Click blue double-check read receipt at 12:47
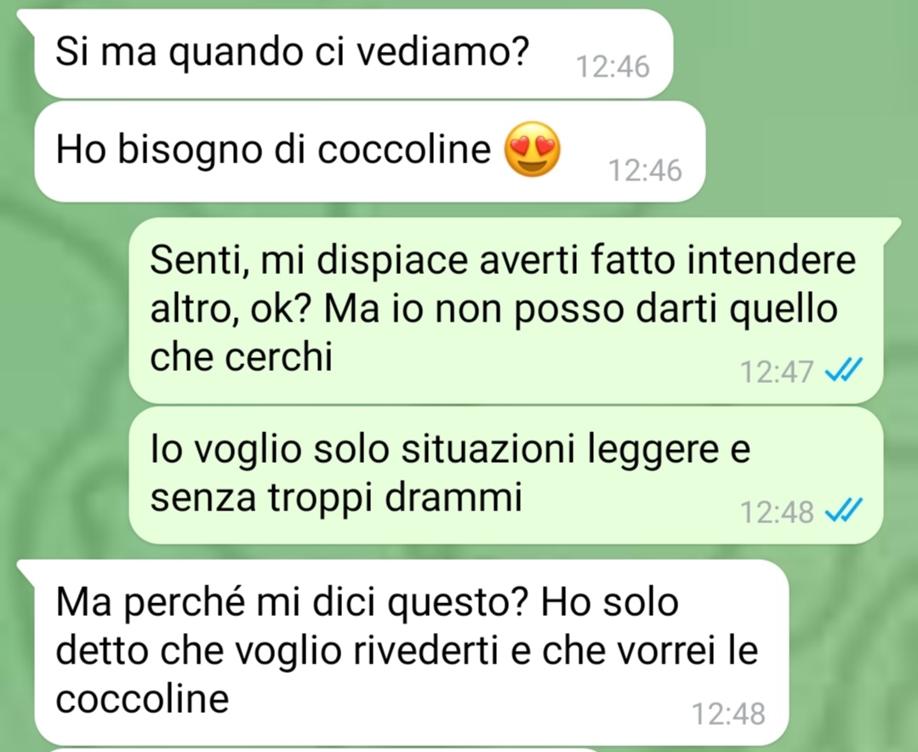This screenshot has height=752, width=918. pos(844,370)
